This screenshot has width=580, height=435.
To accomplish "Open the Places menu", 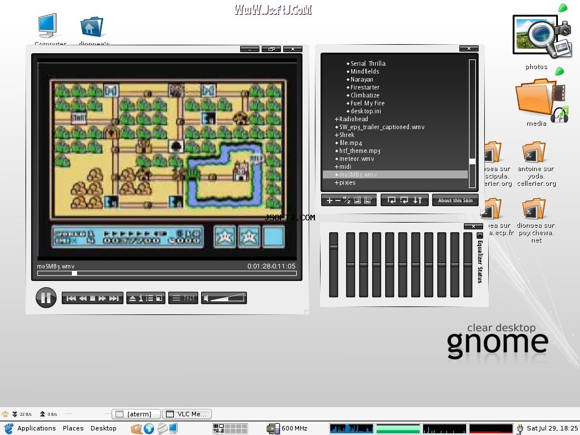I will pos(73,428).
